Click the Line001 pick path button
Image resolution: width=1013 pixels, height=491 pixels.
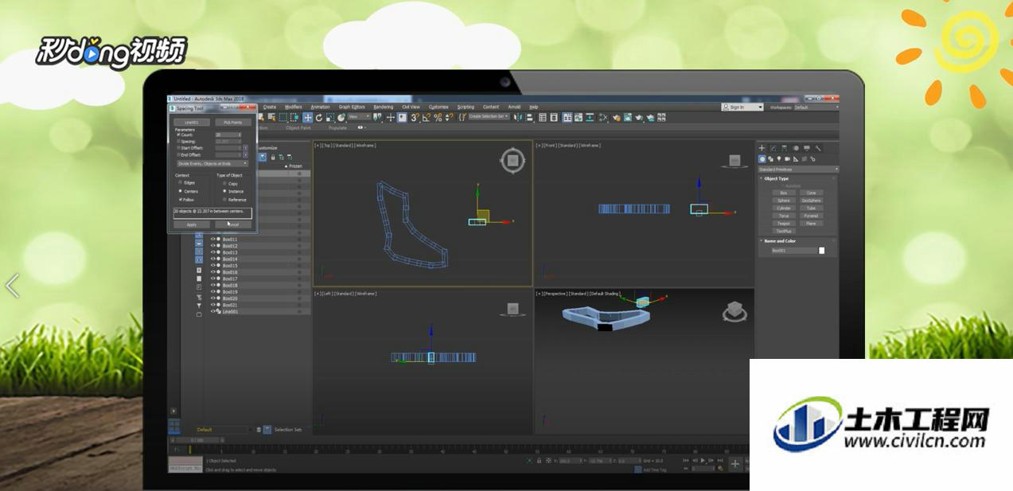click(x=192, y=123)
